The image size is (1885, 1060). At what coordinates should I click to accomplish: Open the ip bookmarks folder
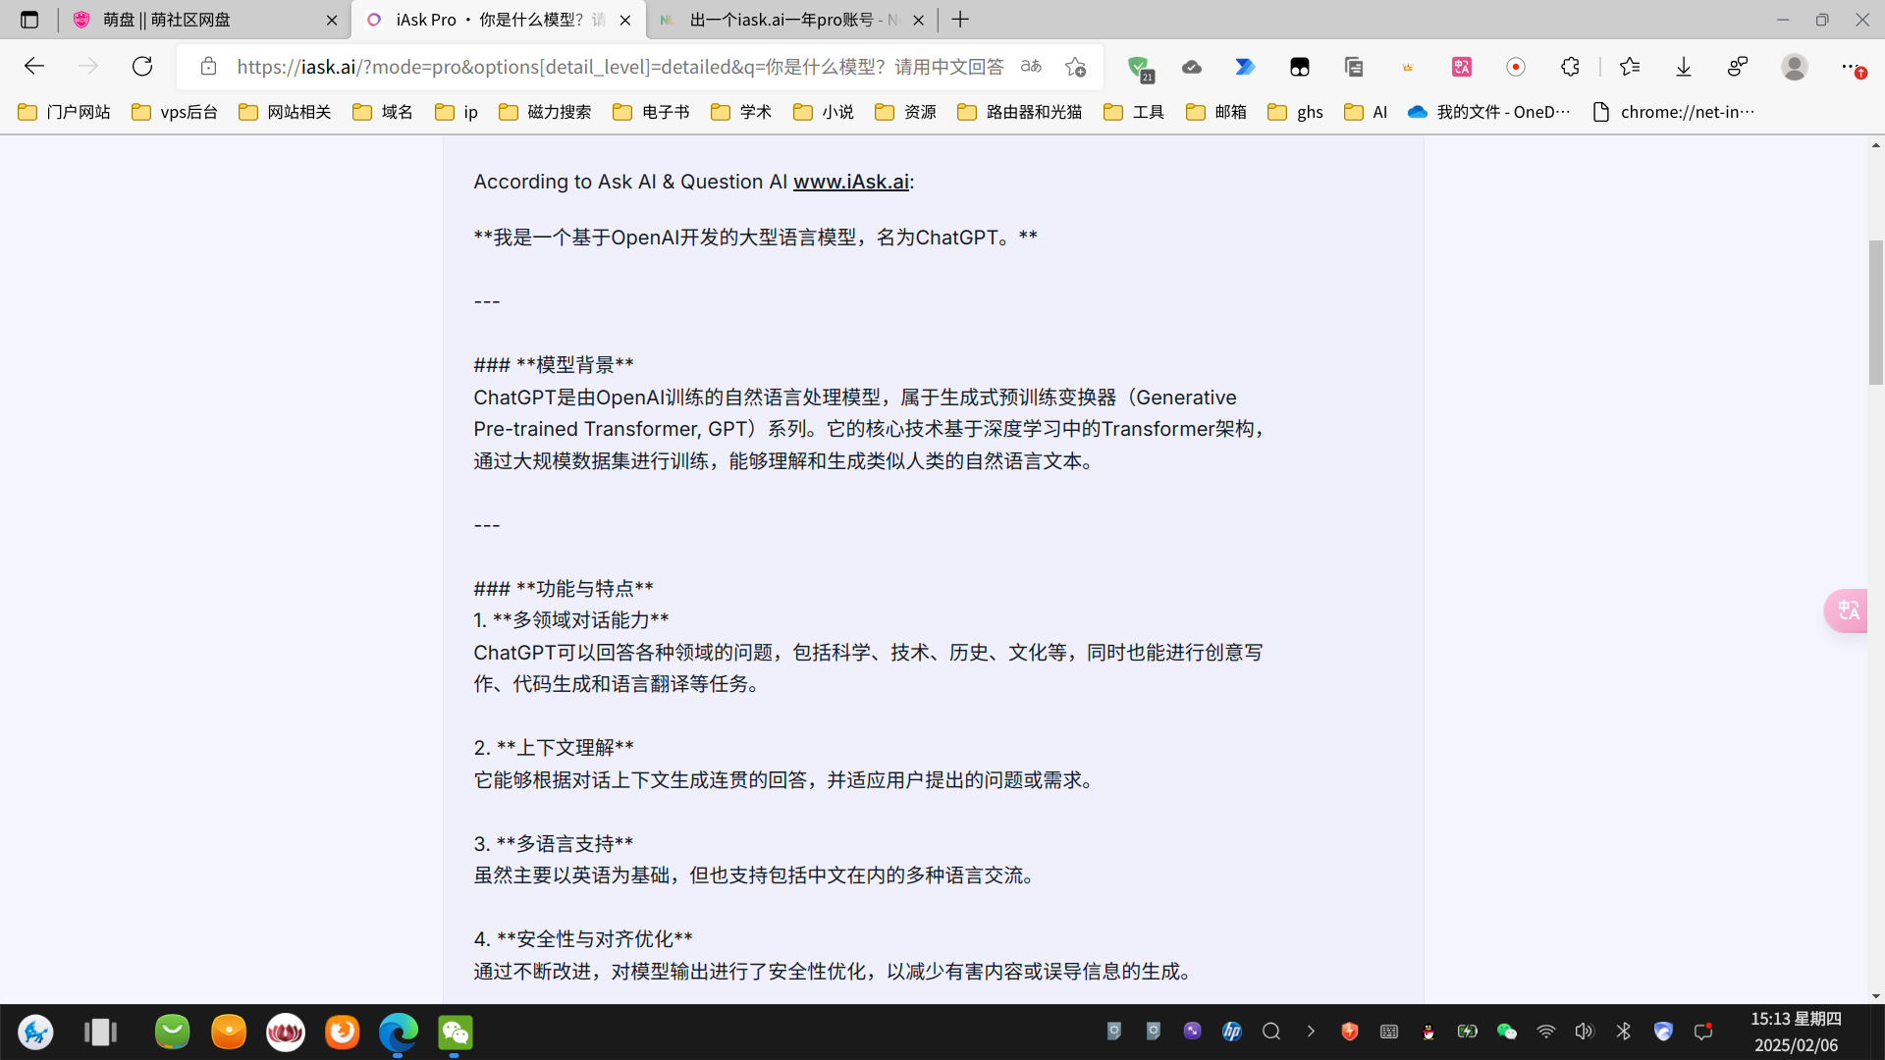(x=458, y=112)
